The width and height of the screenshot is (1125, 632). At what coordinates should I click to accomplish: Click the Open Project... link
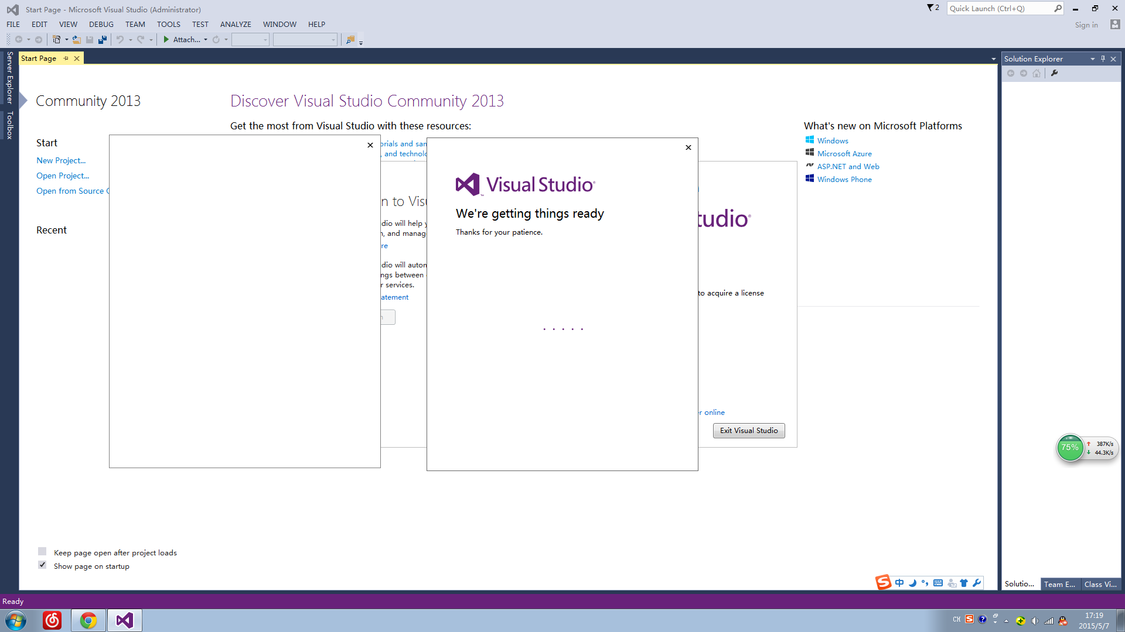point(63,176)
